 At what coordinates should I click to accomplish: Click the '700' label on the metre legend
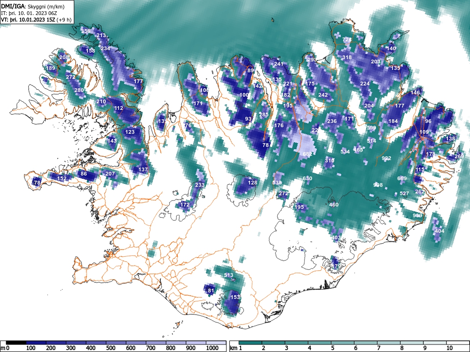pyautogui.click(x=150, y=348)
